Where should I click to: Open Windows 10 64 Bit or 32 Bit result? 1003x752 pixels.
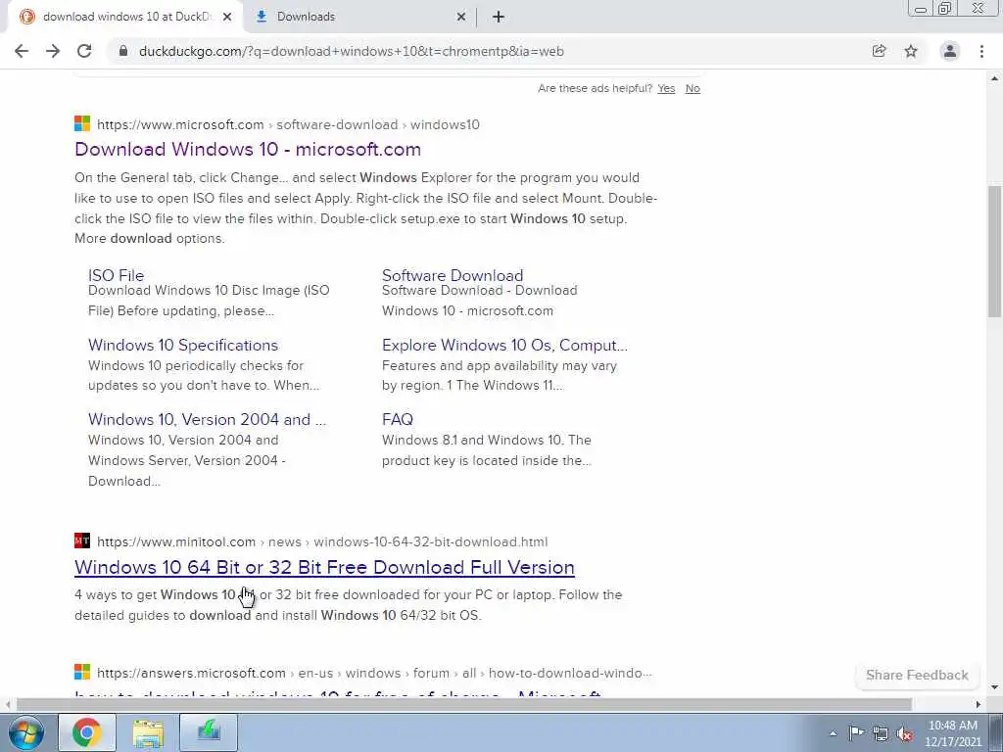tap(324, 567)
